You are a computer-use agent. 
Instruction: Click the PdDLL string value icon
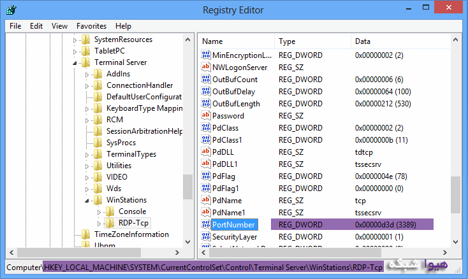206,152
